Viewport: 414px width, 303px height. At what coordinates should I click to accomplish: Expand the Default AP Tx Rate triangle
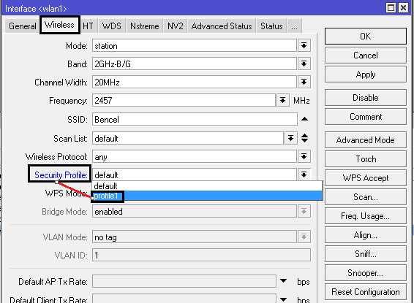[x=283, y=281]
